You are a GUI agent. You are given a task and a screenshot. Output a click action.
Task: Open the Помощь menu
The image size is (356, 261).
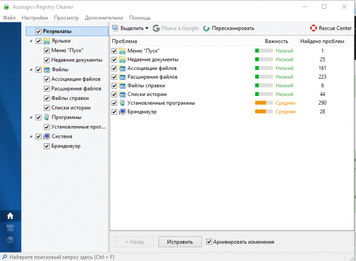140,18
